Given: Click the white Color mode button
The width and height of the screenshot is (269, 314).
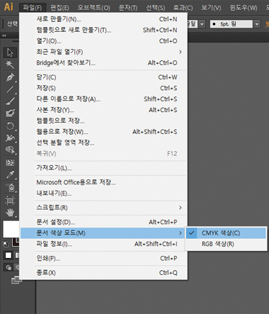Looking at the screenshot, I should (8, 255).
